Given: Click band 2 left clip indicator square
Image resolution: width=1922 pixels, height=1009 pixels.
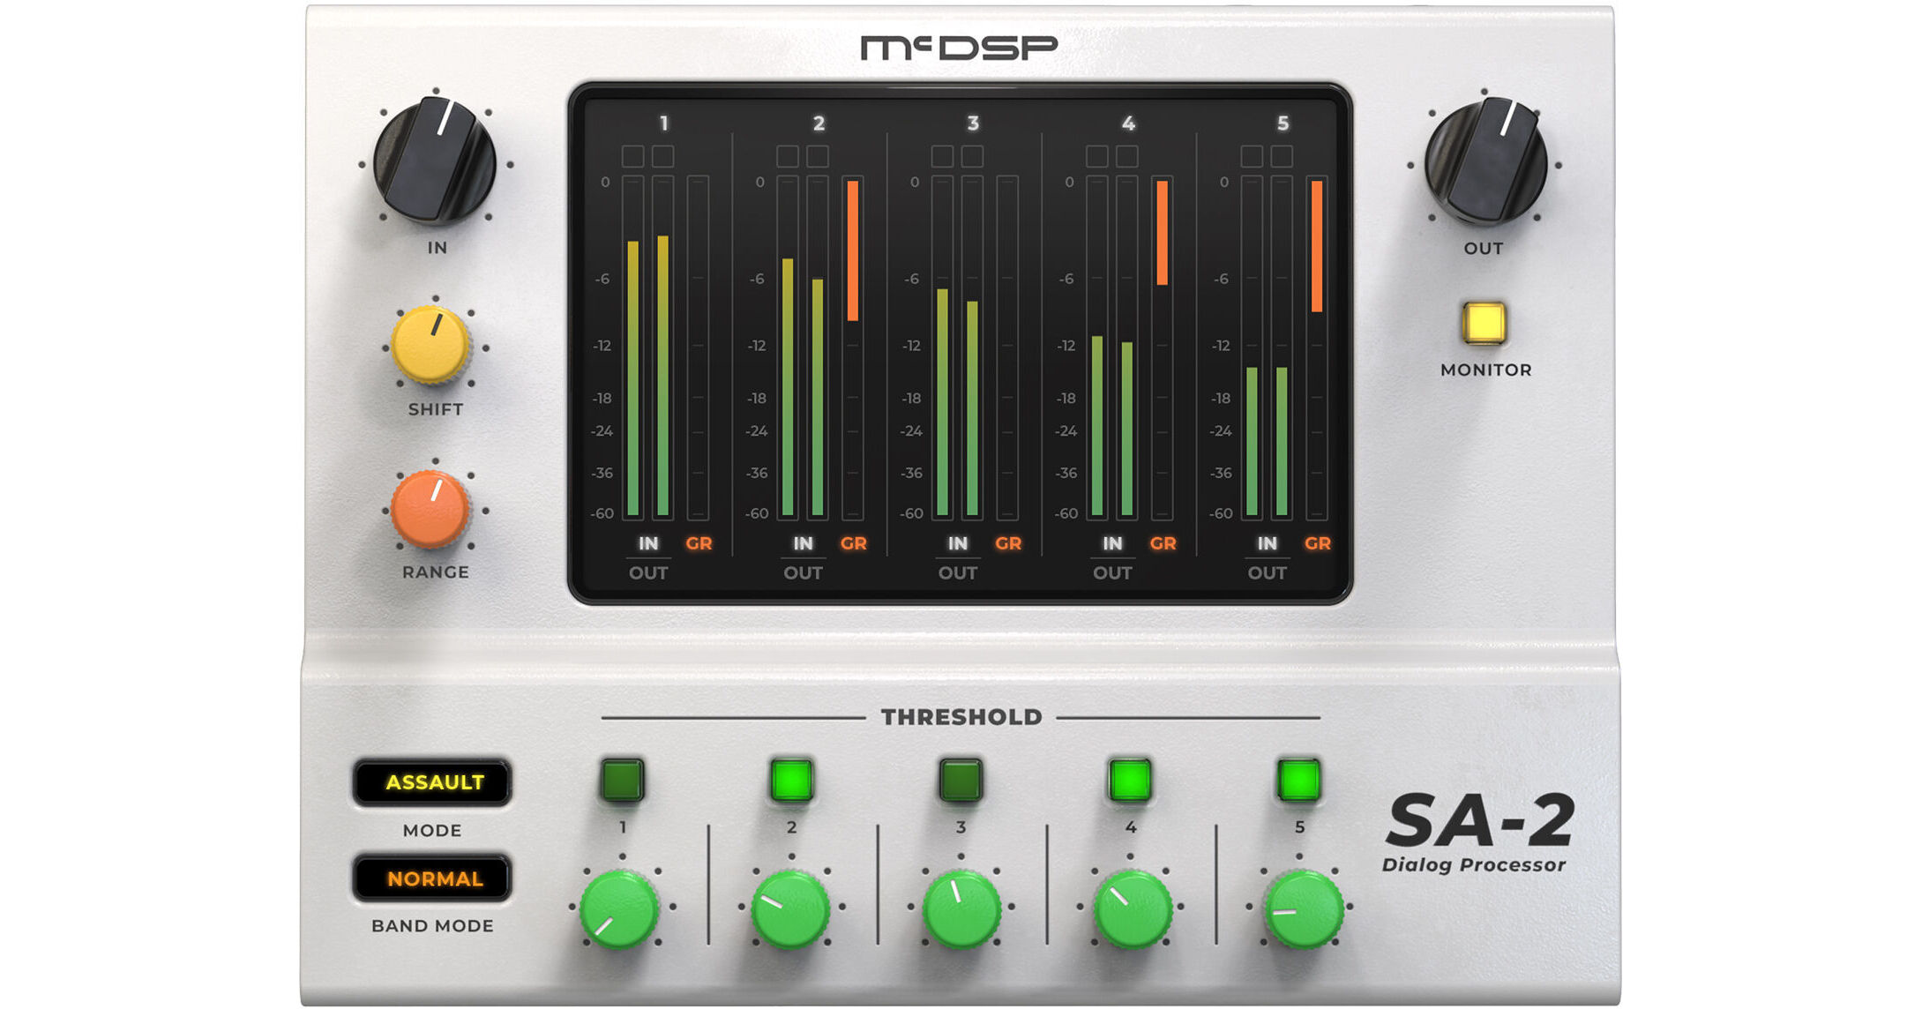Looking at the screenshot, I should [x=788, y=156].
